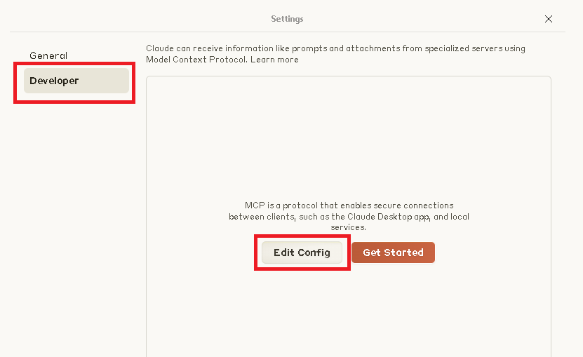
Task: Select the Developer tab in the sidebar
Action: click(76, 81)
